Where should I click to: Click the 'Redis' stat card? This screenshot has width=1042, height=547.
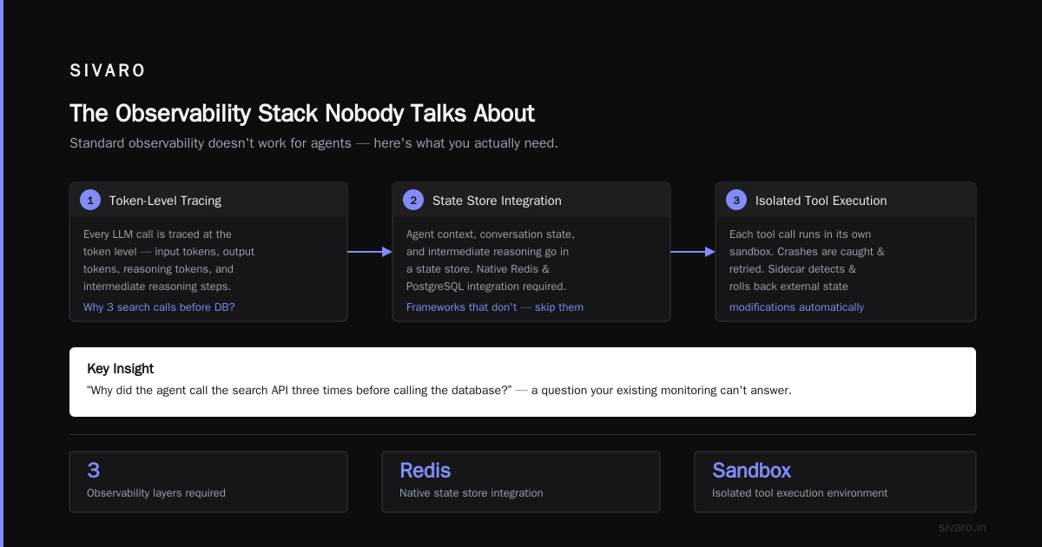(x=521, y=482)
